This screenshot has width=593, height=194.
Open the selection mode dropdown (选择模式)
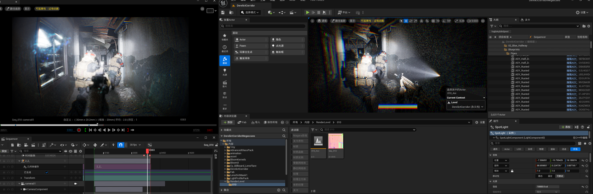click(x=250, y=13)
